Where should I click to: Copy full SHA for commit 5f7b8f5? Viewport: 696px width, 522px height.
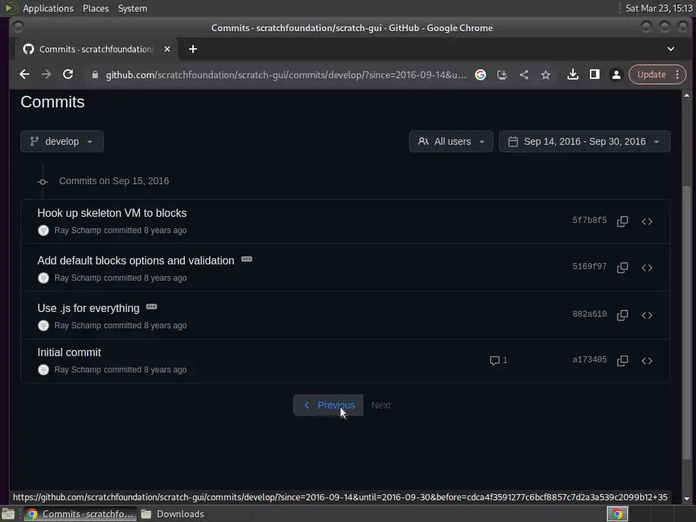(x=623, y=221)
